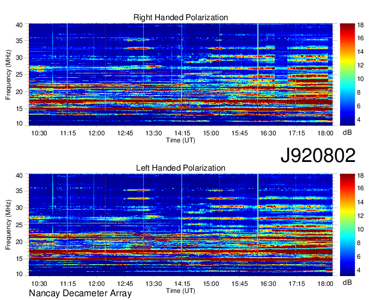Click the 15 MHz tick on bottom plot

pos(19,259)
